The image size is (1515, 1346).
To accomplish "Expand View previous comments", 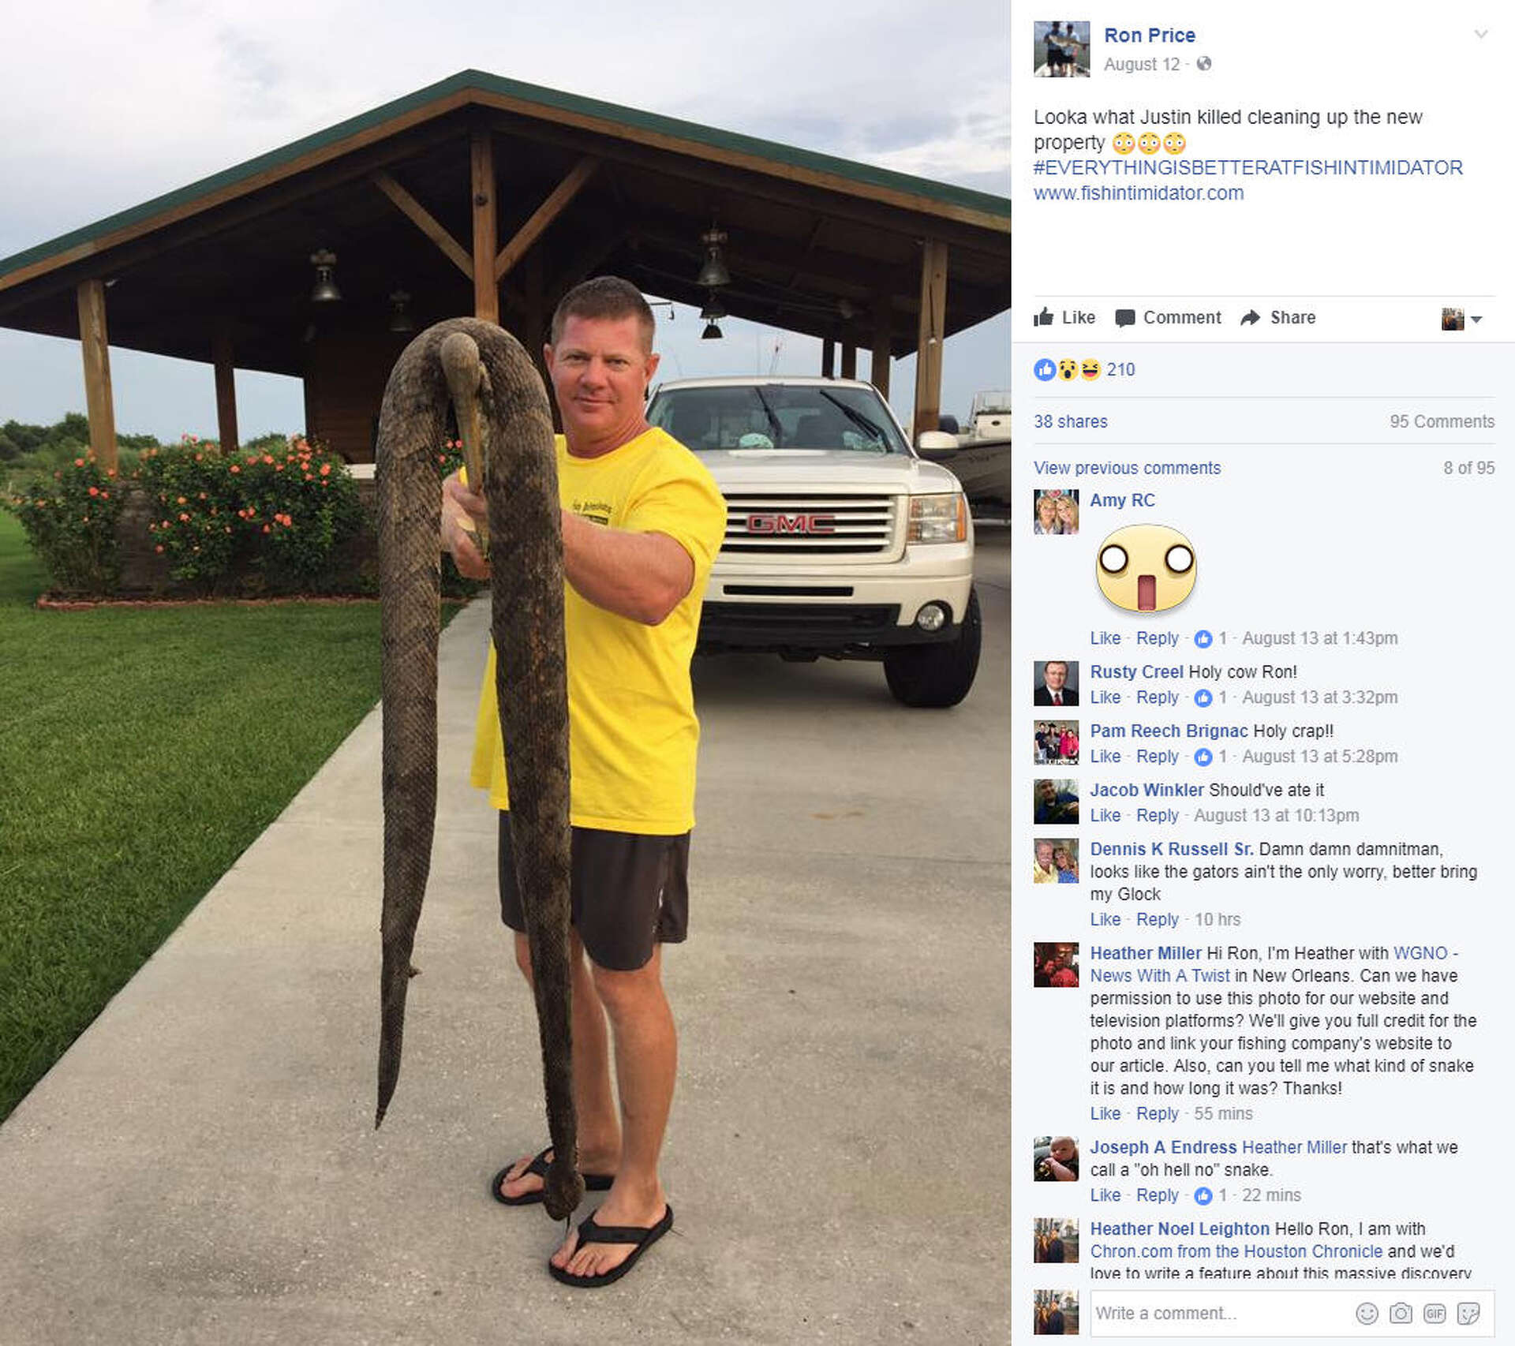I will click(1127, 468).
